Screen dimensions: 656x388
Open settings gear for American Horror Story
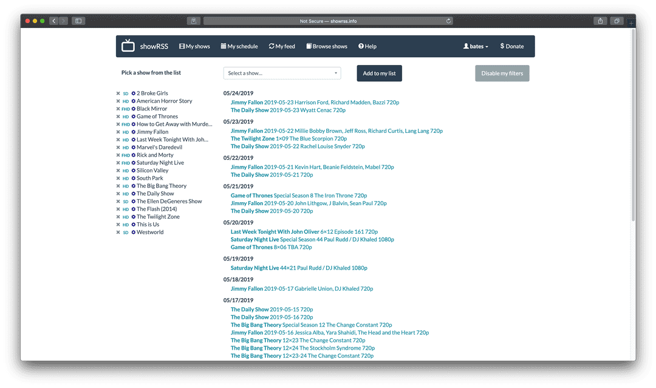coord(134,101)
